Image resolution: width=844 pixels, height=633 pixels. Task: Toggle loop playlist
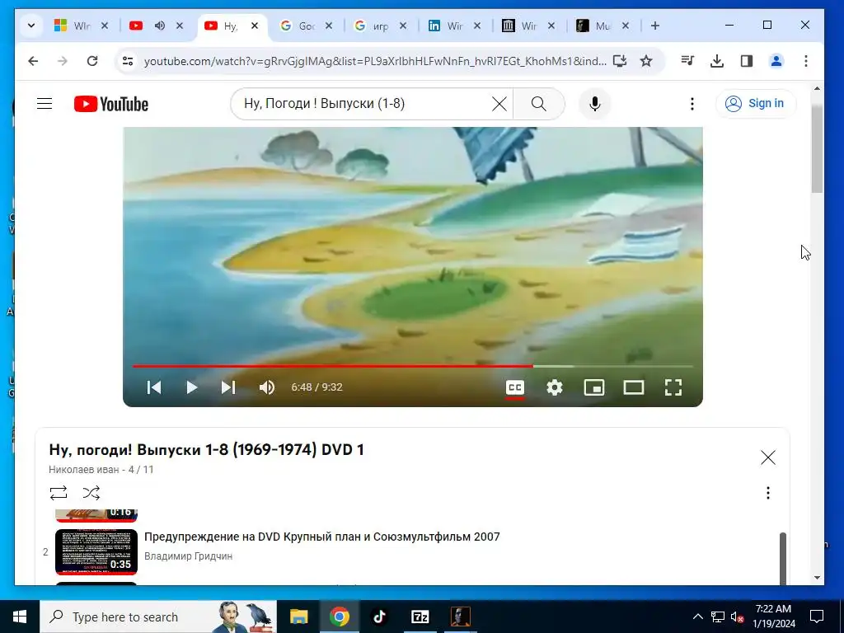click(59, 493)
